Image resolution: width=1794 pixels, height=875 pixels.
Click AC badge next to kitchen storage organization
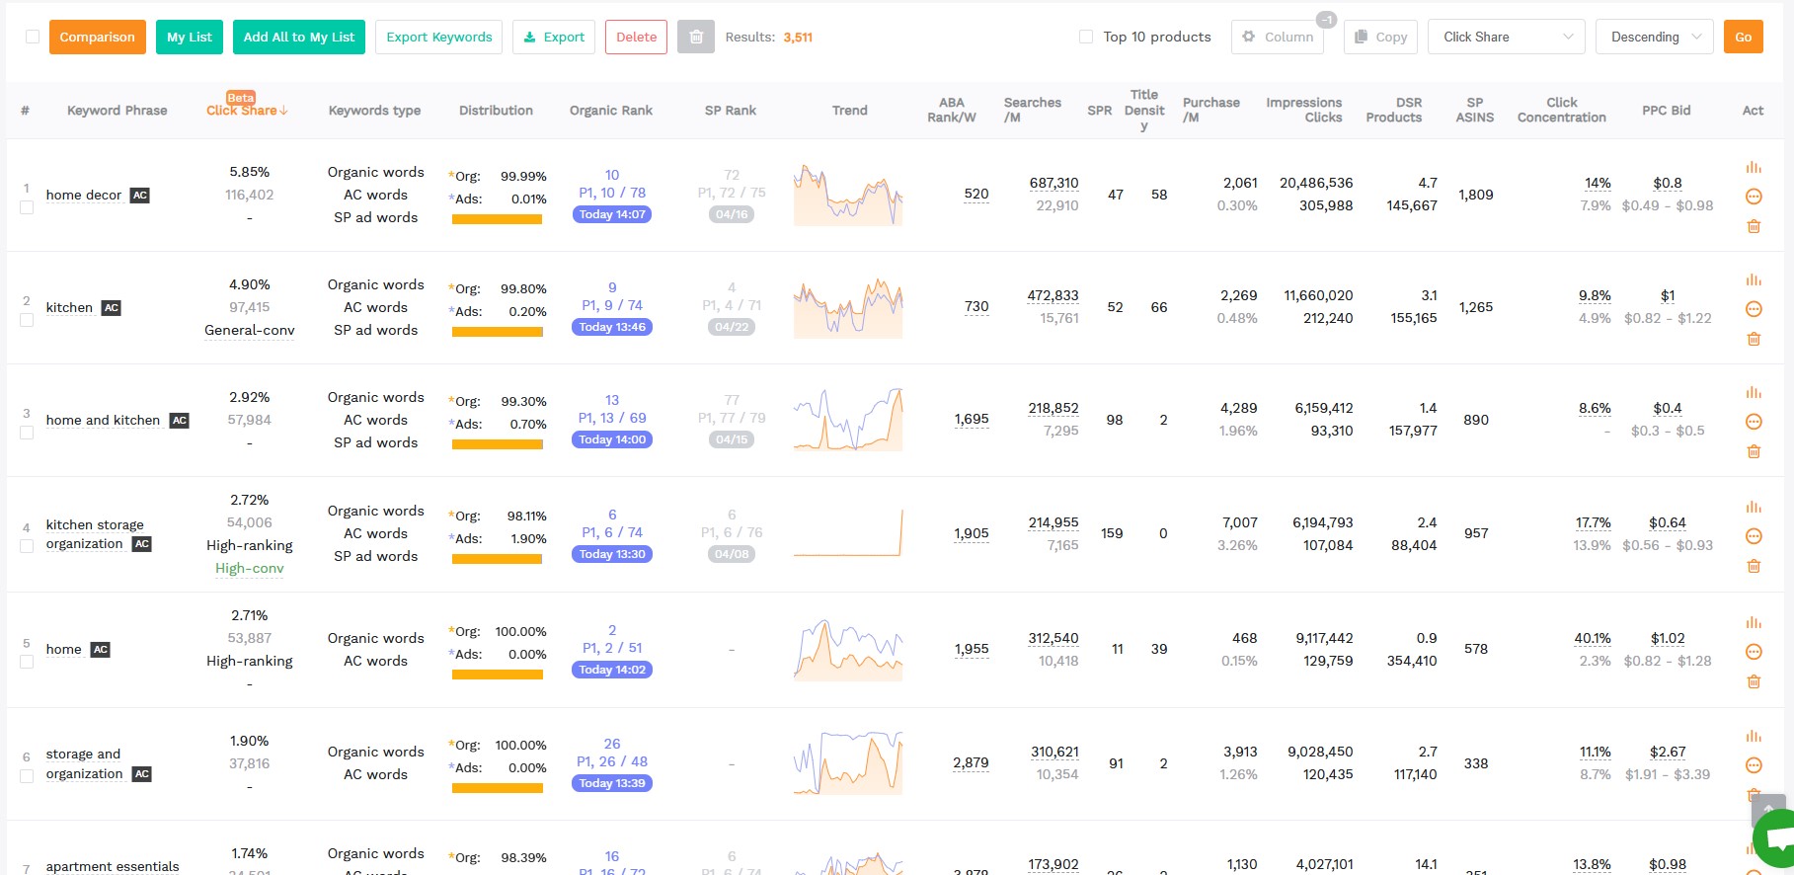pos(142,544)
